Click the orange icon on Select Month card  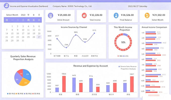pos(147,16)
